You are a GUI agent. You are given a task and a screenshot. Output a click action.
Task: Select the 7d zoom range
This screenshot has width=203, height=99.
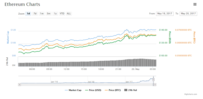[x=35, y=14]
